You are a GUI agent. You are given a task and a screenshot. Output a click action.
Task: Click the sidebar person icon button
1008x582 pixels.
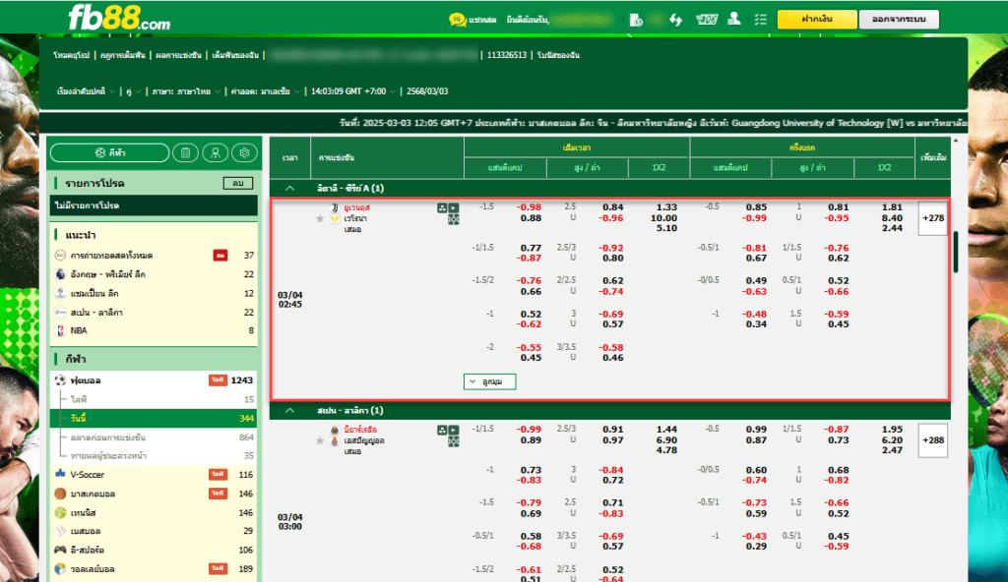[216, 153]
